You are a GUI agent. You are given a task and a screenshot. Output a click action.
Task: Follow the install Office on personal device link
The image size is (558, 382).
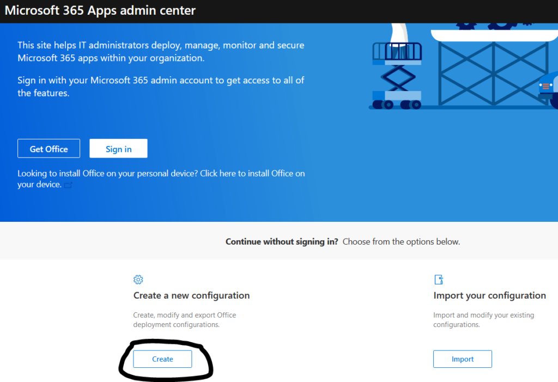(161, 179)
